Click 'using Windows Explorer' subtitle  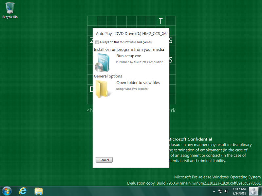point(132,89)
